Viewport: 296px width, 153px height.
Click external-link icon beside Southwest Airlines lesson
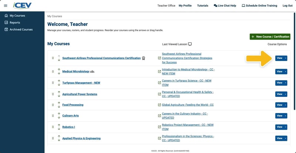(159, 58)
